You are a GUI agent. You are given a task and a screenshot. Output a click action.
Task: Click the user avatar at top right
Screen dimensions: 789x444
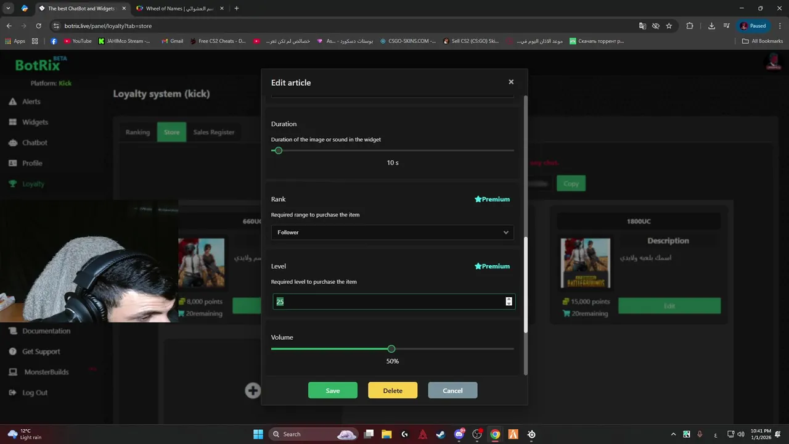tap(773, 62)
